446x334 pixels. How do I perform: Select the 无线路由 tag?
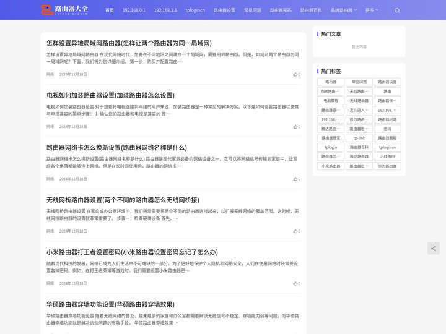387,156
